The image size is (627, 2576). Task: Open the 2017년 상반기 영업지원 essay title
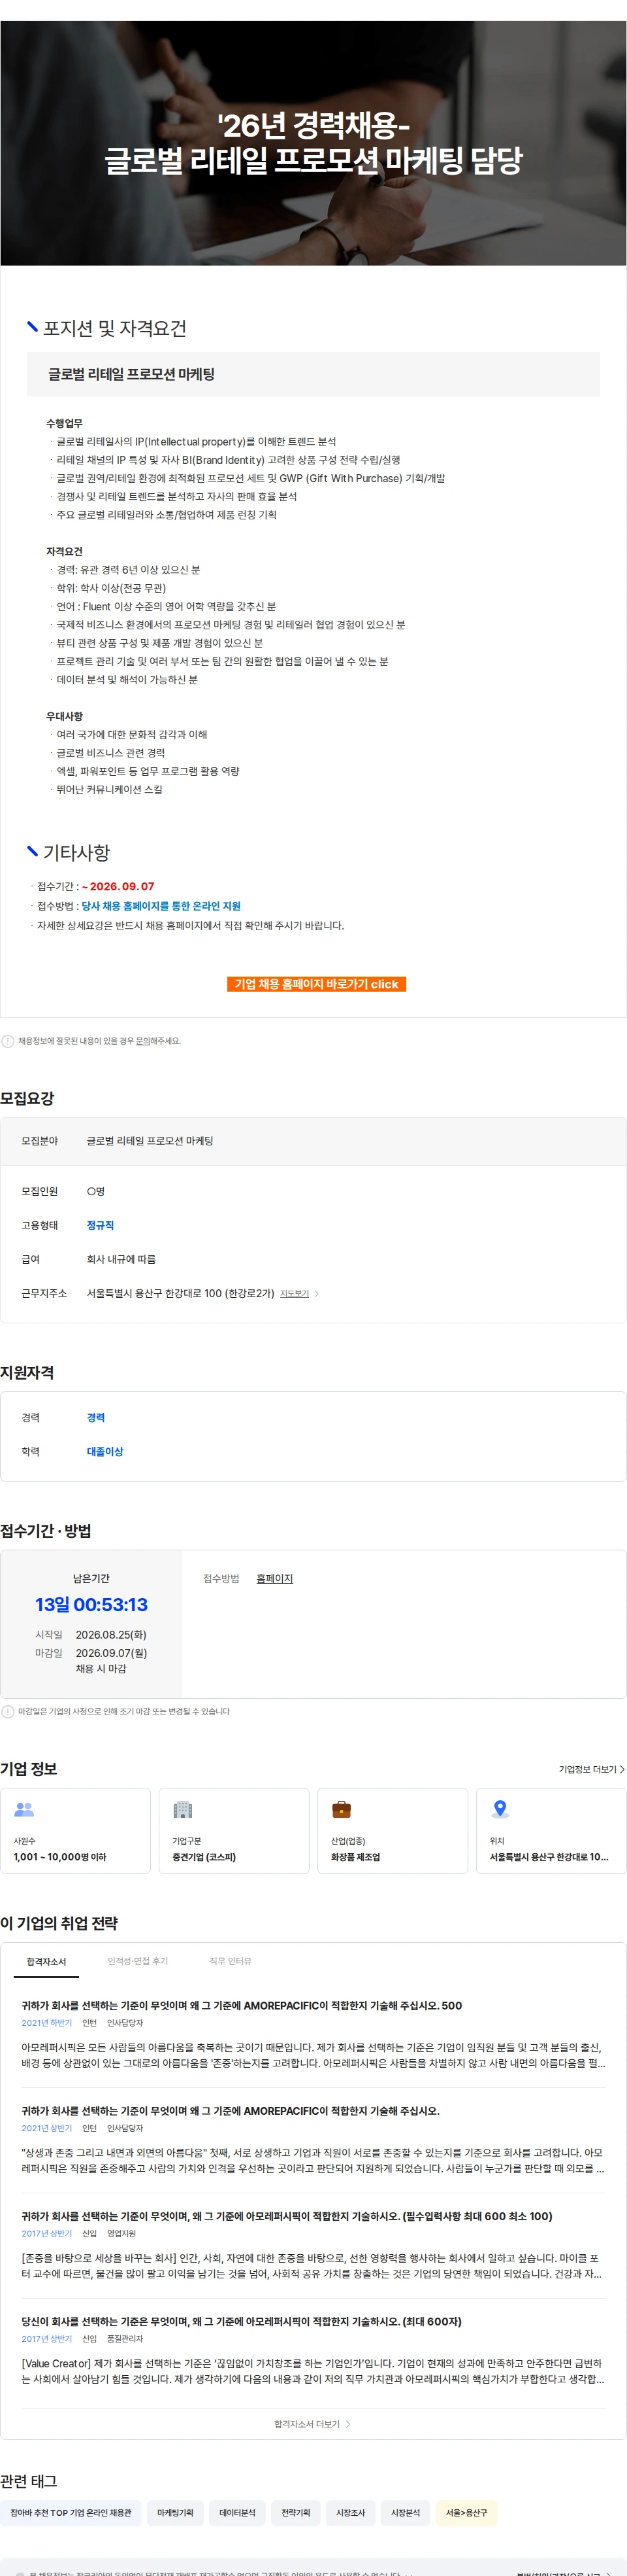pos(287,2216)
